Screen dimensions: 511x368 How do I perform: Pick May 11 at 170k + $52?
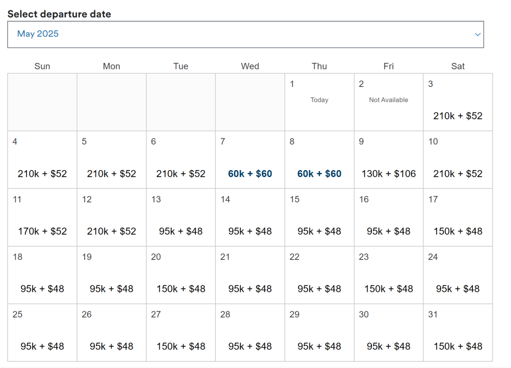[x=43, y=217]
